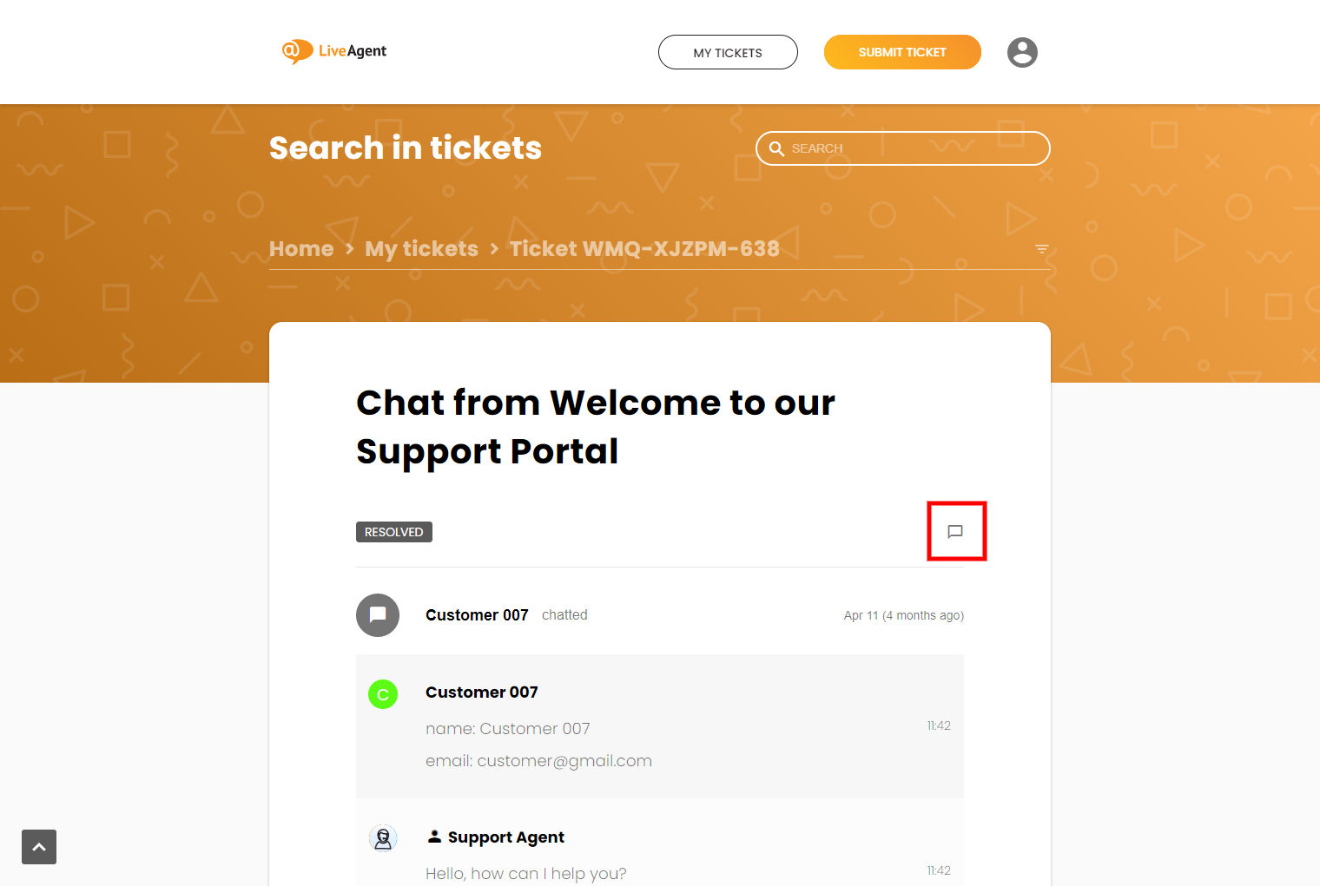The width and height of the screenshot is (1320, 886).
Task: Click the gray chat bubble avatar
Action: [378, 615]
